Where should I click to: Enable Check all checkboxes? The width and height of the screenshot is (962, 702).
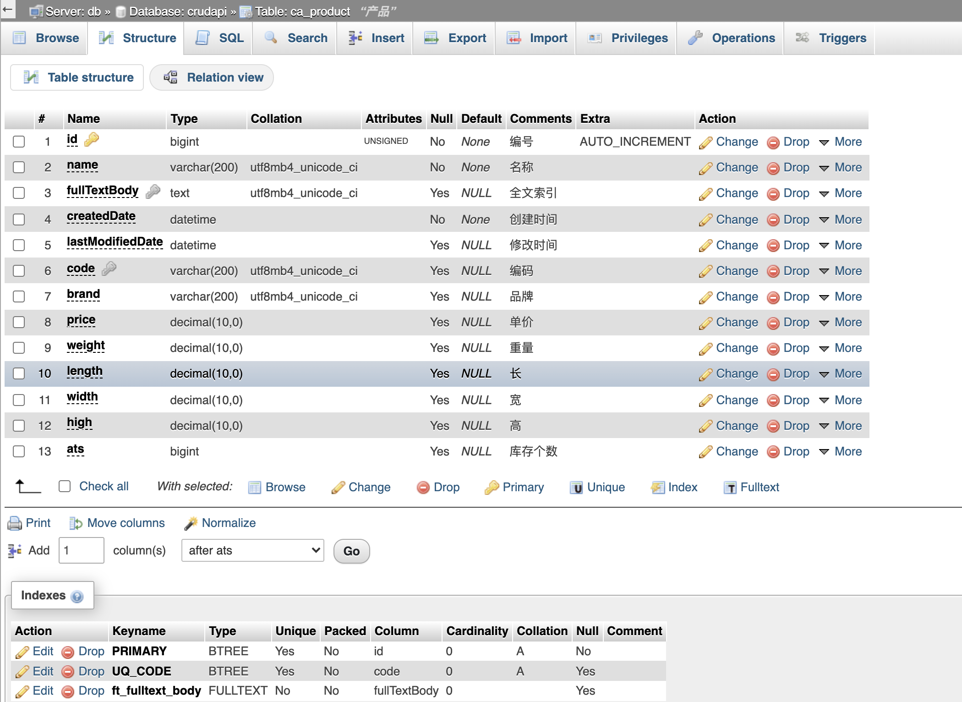coord(64,487)
